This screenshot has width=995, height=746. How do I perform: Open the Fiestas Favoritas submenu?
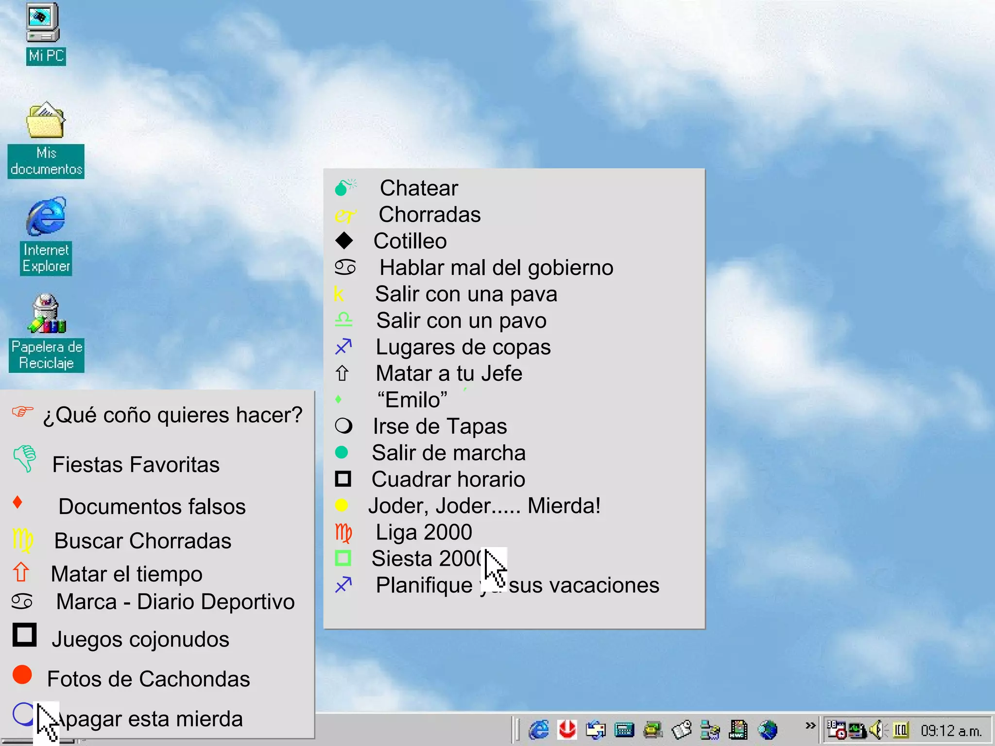(136, 464)
